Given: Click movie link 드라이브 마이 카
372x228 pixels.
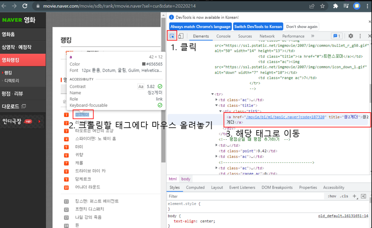Looking at the screenshot, I should click(90, 171).
